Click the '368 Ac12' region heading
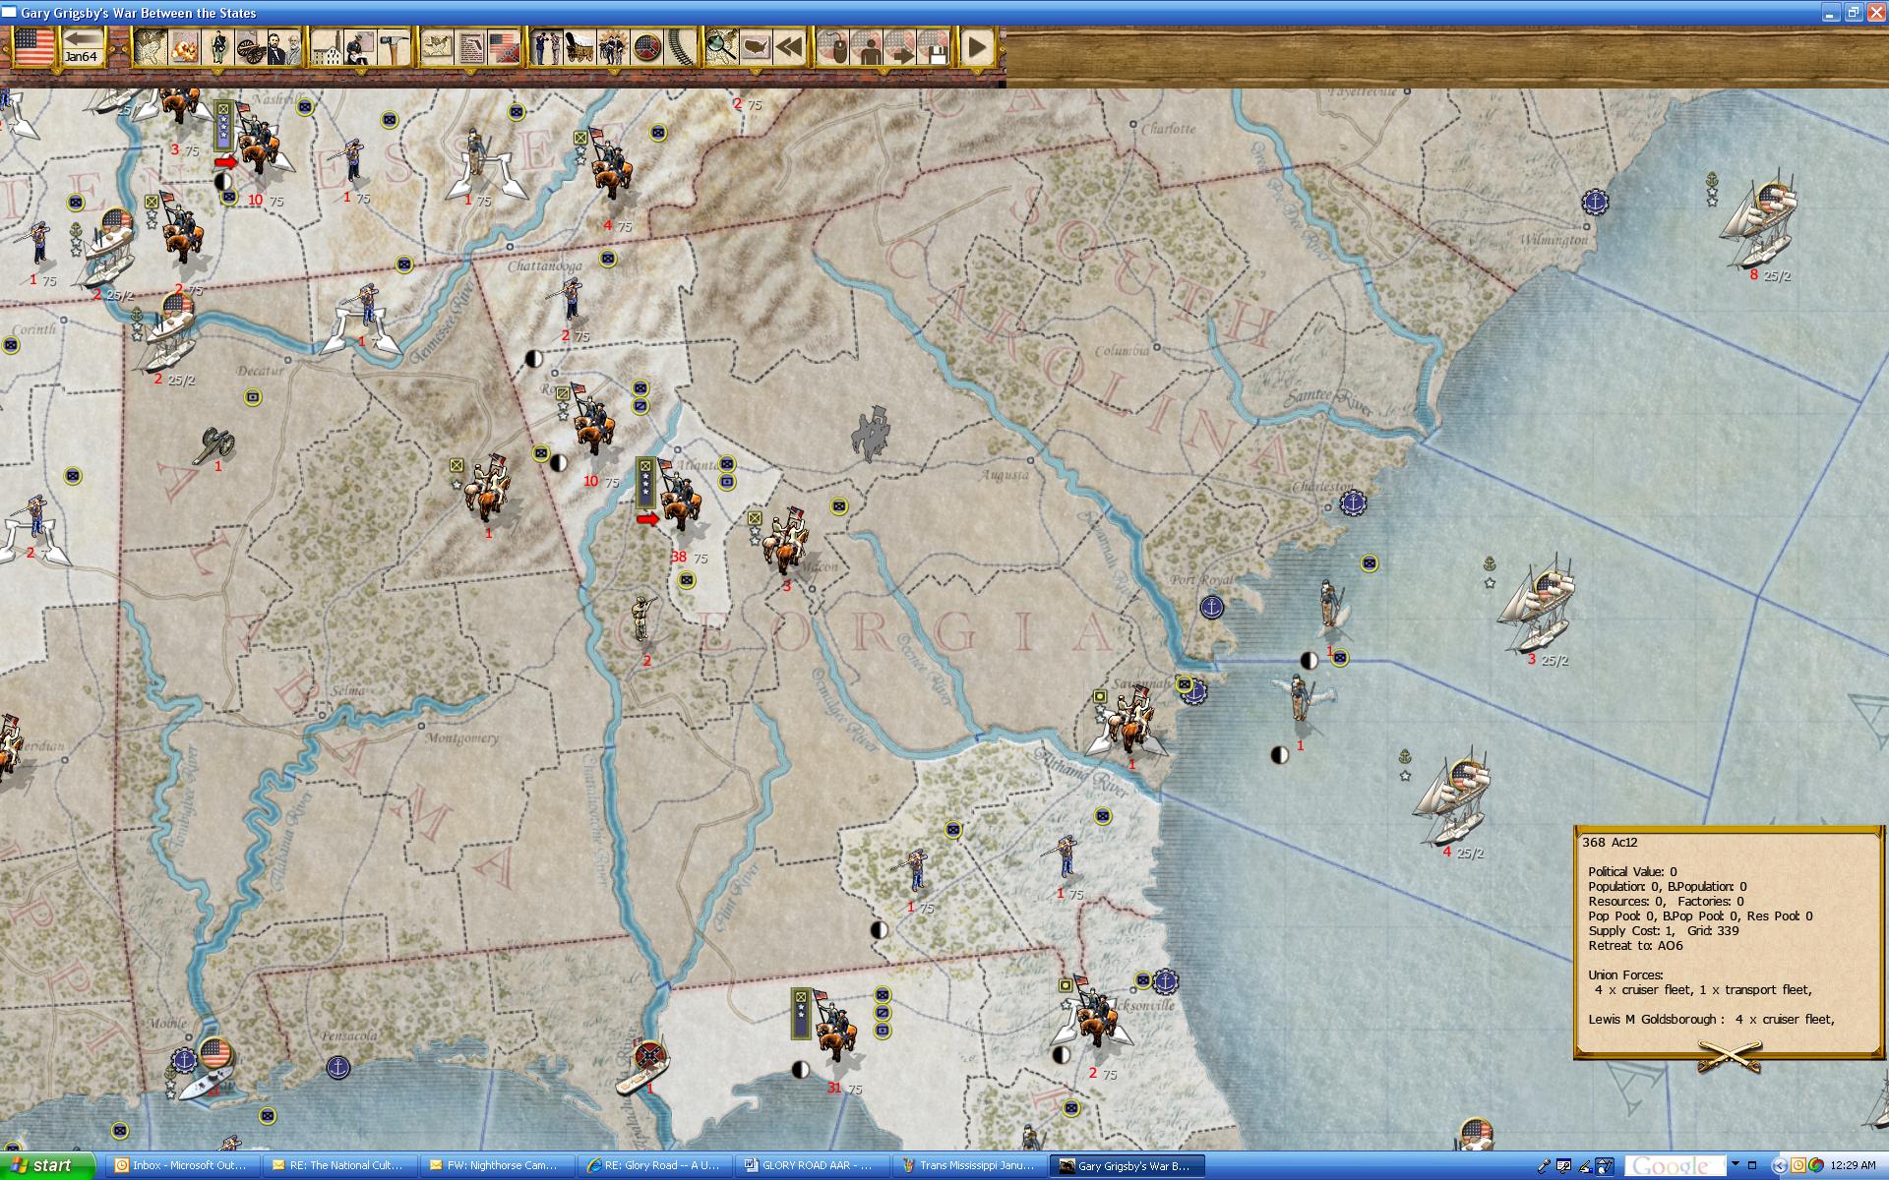The image size is (1889, 1180). pos(1610,842)
